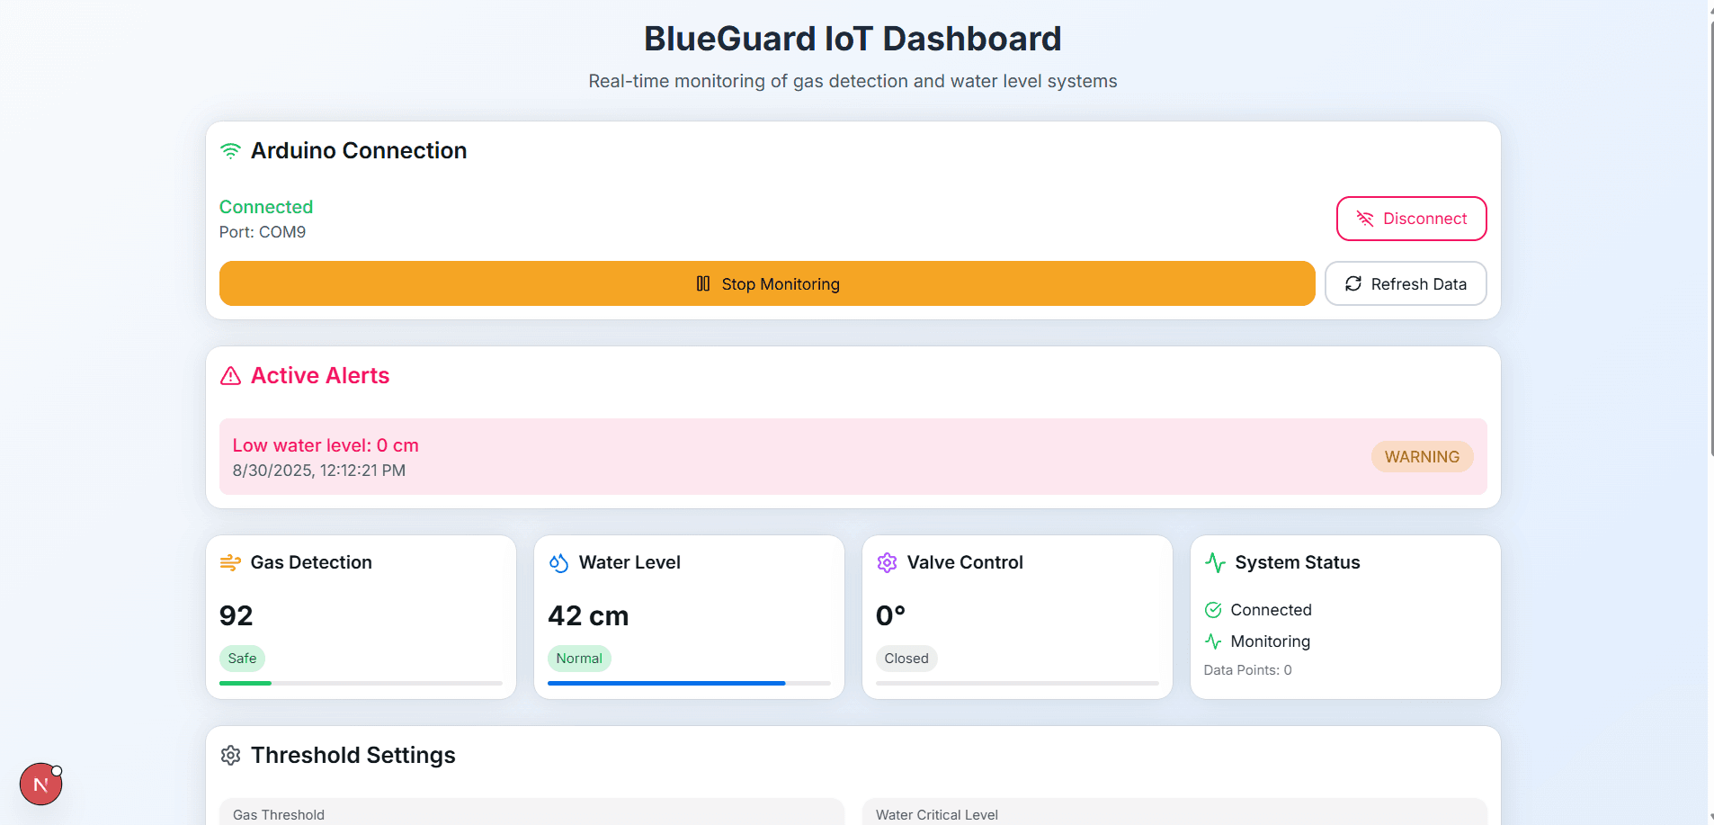Click the Refresh Data button
This screenshot has height=825, width=1714.
click(x=1405, y=284)
